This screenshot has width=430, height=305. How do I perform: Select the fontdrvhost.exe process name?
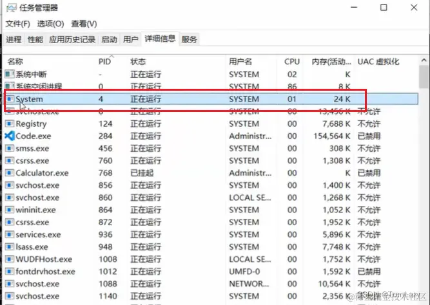click(45, 272)
